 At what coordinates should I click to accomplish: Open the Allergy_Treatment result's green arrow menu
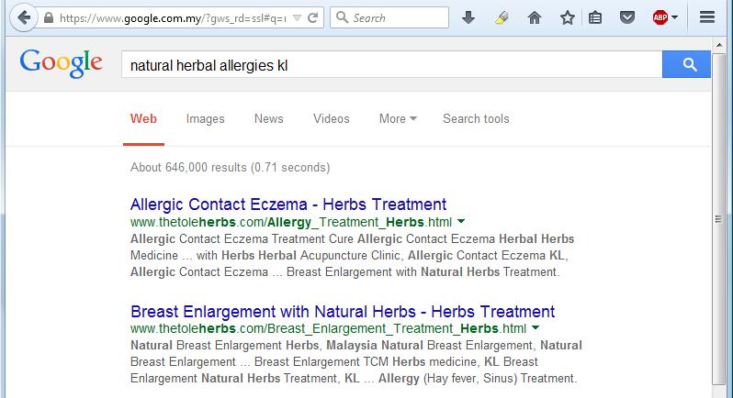tap(461, 222)
